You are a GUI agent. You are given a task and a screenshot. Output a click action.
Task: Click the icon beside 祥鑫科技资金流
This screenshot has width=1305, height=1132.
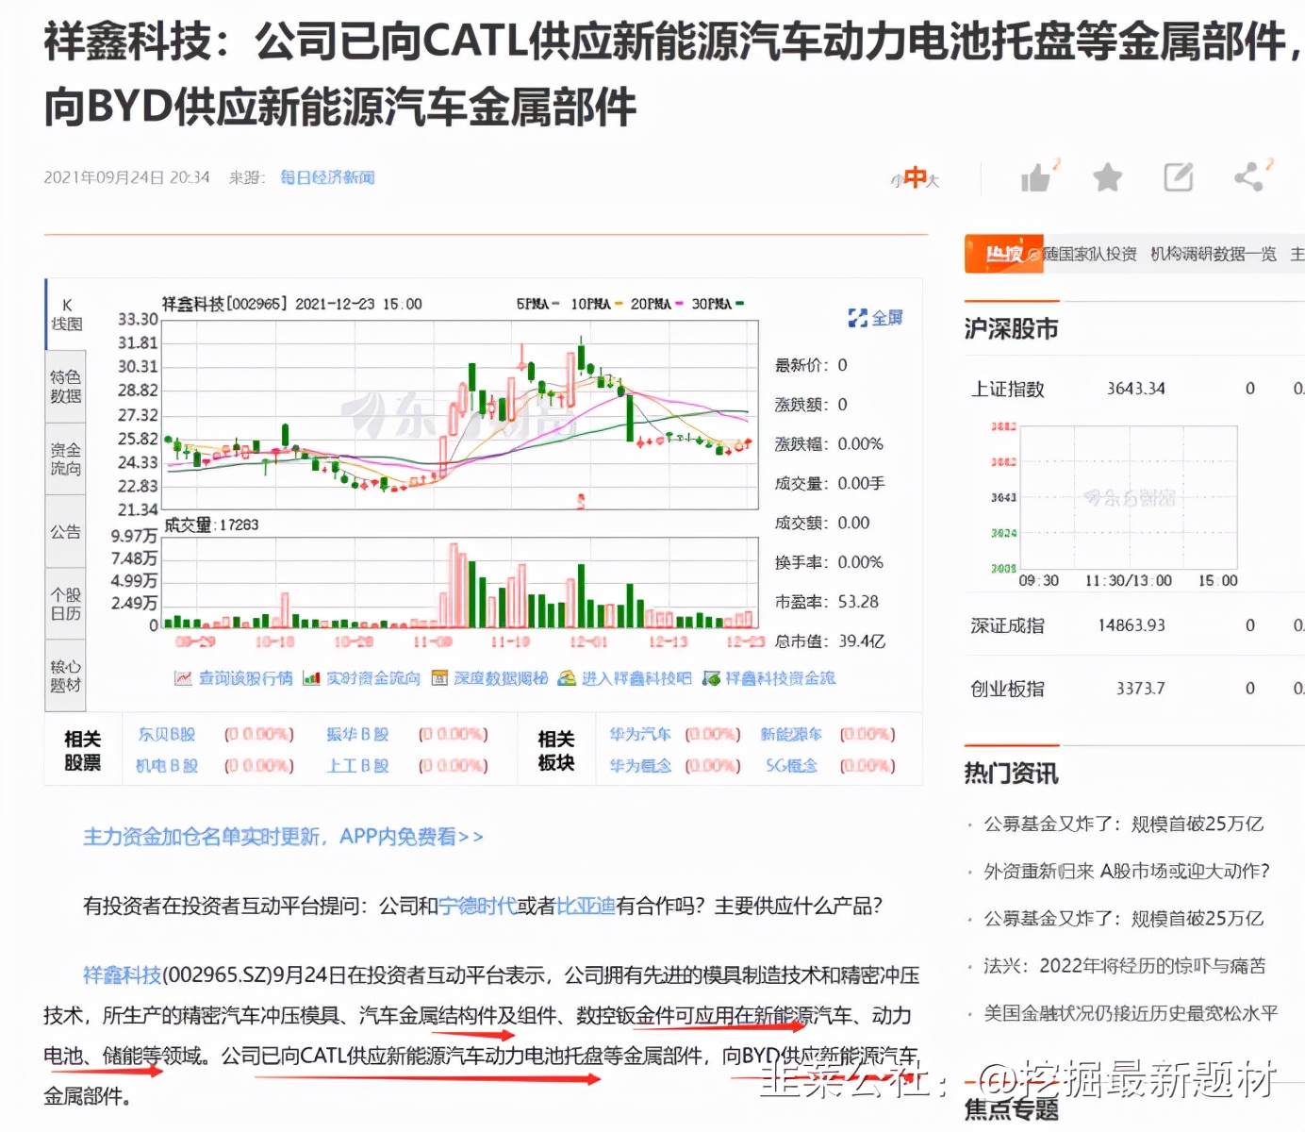coord(712,678)
